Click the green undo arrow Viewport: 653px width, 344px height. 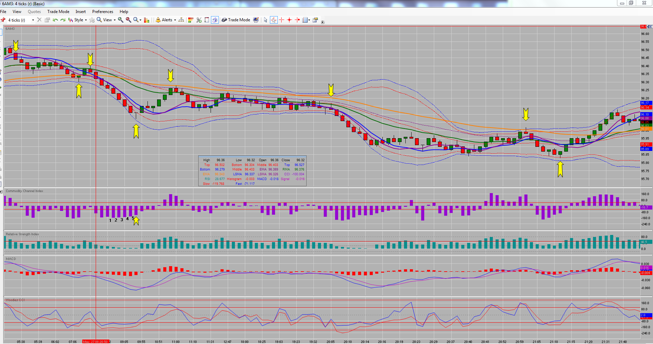tap(55, 20)
